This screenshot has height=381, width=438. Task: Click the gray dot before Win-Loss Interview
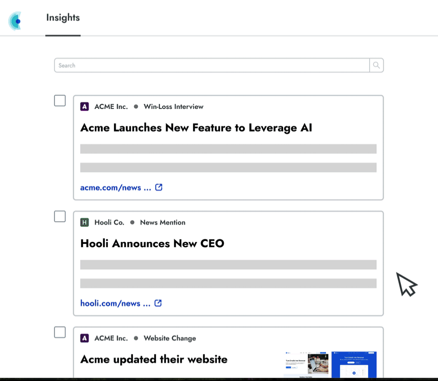coord(136,106)
